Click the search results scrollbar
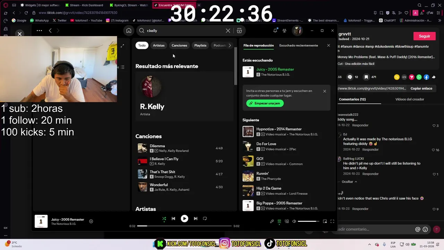 tap(236, 66)
